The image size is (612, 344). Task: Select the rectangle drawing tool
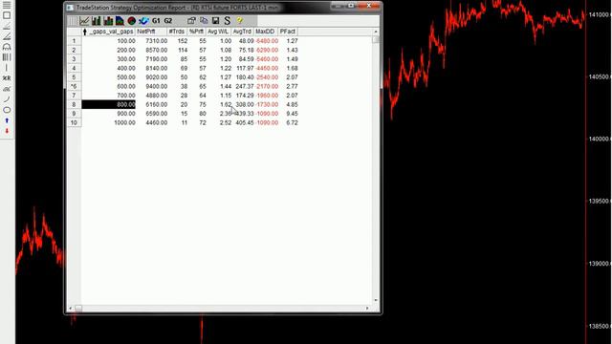pos(7,15)
